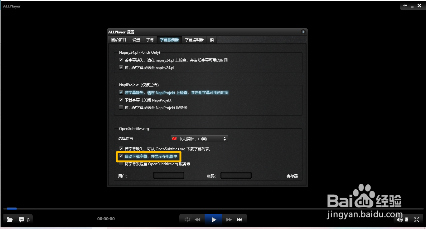Screen dimensions: 426x229
Task: Click the 用户 input field
Action: coord(169,176)
